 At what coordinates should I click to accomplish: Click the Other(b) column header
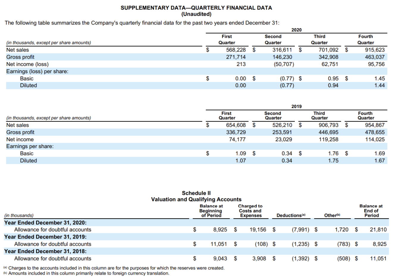(333, 215)
